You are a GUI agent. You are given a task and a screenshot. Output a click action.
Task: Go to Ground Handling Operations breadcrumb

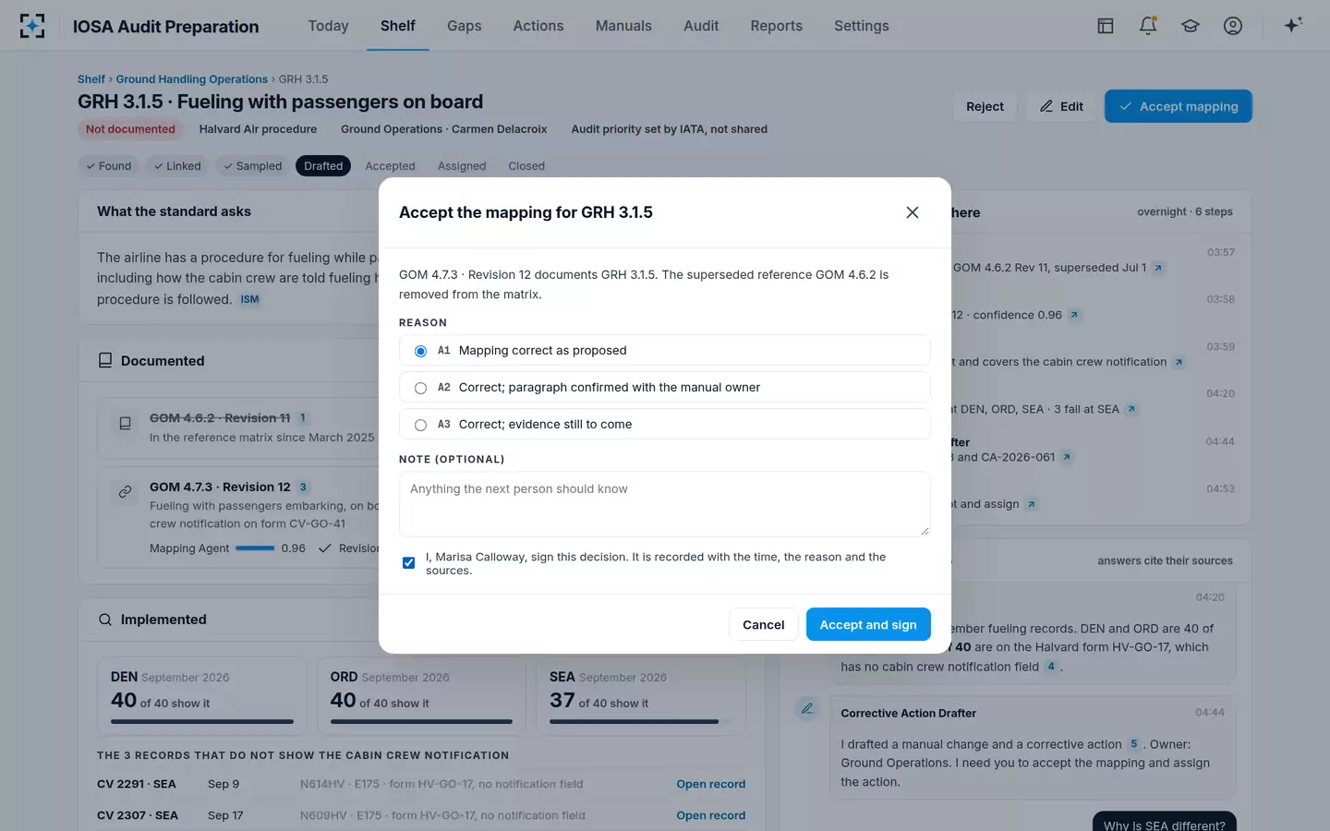click(x=191, y=79)
